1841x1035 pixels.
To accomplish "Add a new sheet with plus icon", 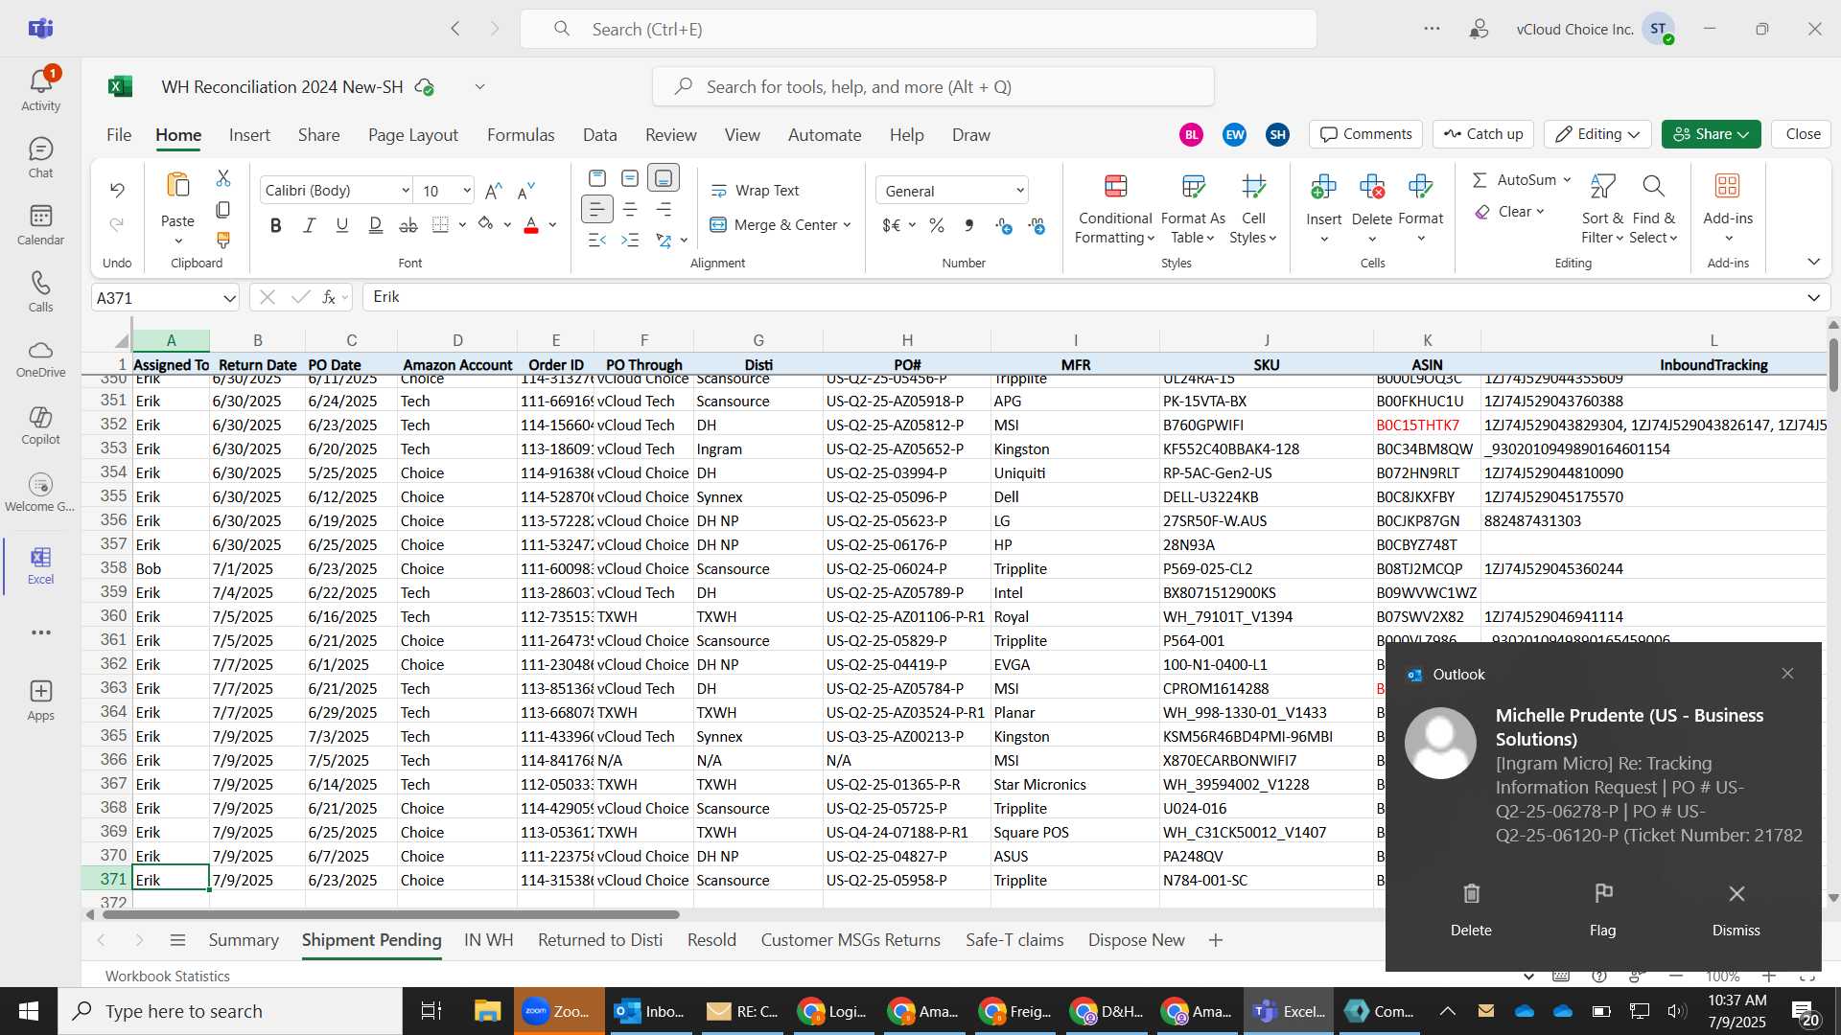I will [x=1216, y=940].
